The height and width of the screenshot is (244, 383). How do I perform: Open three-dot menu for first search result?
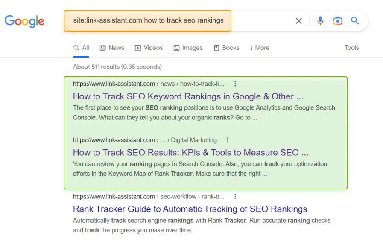235,84
